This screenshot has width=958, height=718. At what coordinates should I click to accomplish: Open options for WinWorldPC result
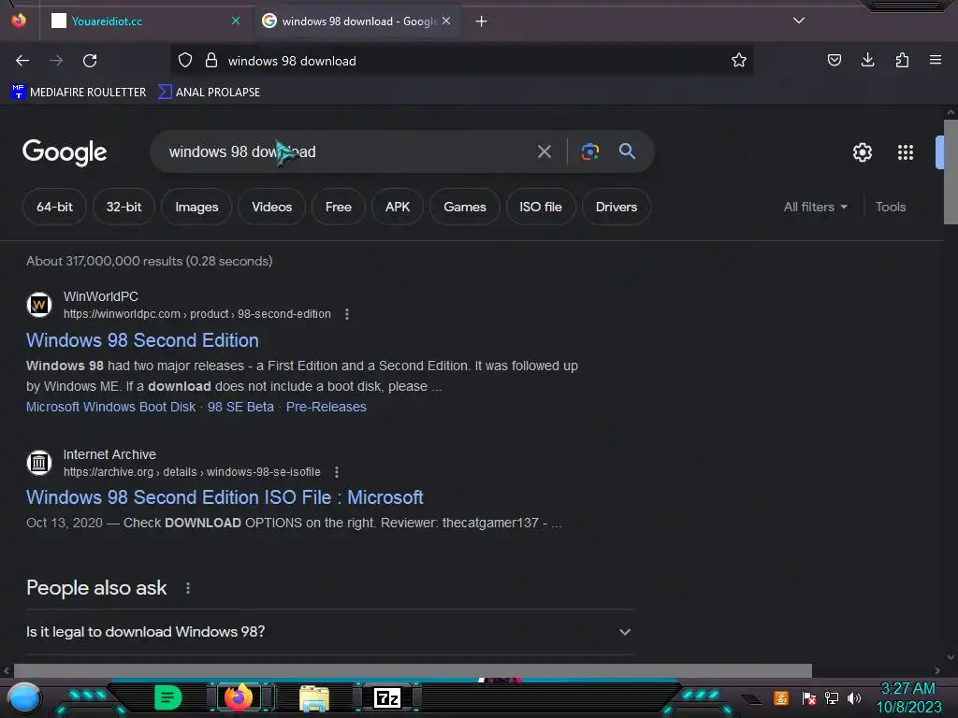pos(347,314)
